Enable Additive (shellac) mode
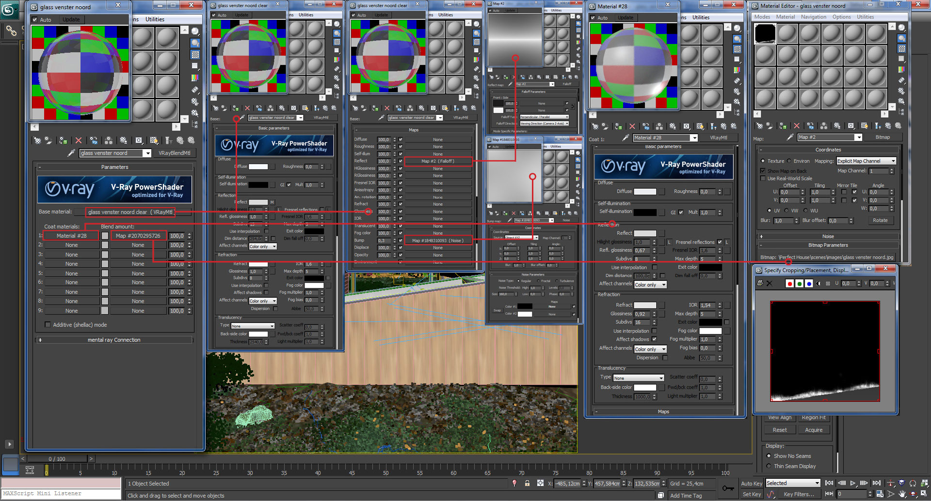 click(x=48, y=325)
